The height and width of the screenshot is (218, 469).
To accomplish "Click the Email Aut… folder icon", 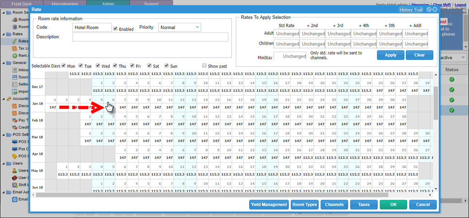I will (9, 192).
